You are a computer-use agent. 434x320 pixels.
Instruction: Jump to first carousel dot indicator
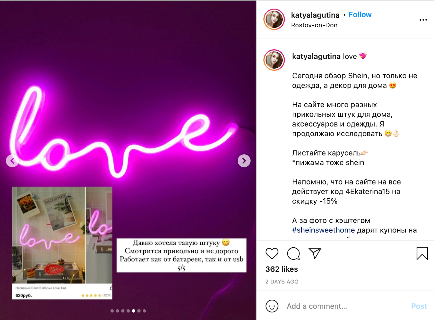112,311
